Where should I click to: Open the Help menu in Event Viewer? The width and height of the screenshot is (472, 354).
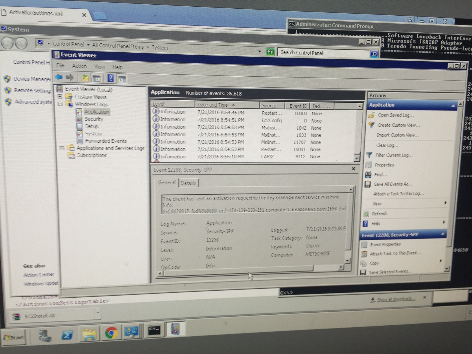pyautogui.click(x=117, y=67)
